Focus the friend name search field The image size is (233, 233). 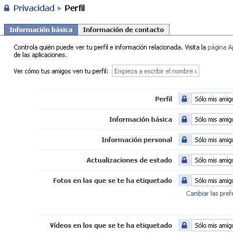click(156, 71)
